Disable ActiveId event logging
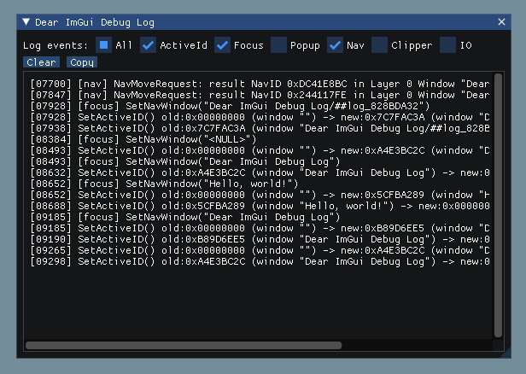 pyautogui.click(x=148, y=45)
